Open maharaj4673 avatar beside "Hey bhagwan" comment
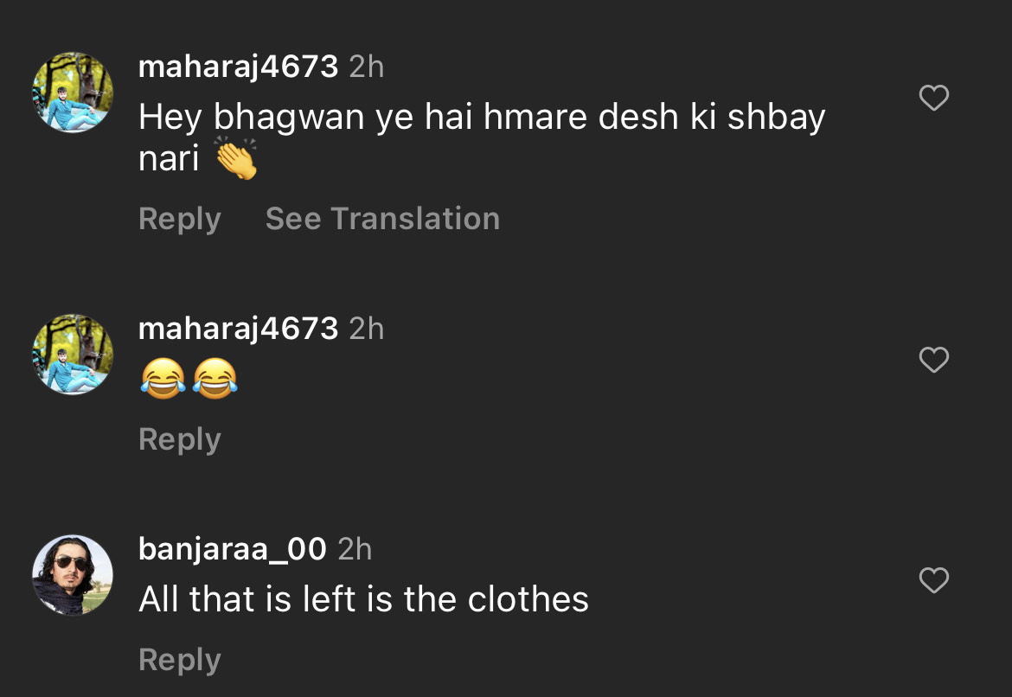 (73, 93)
